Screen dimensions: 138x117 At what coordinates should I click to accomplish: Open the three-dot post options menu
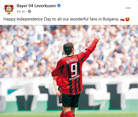[x=128, y=8]
